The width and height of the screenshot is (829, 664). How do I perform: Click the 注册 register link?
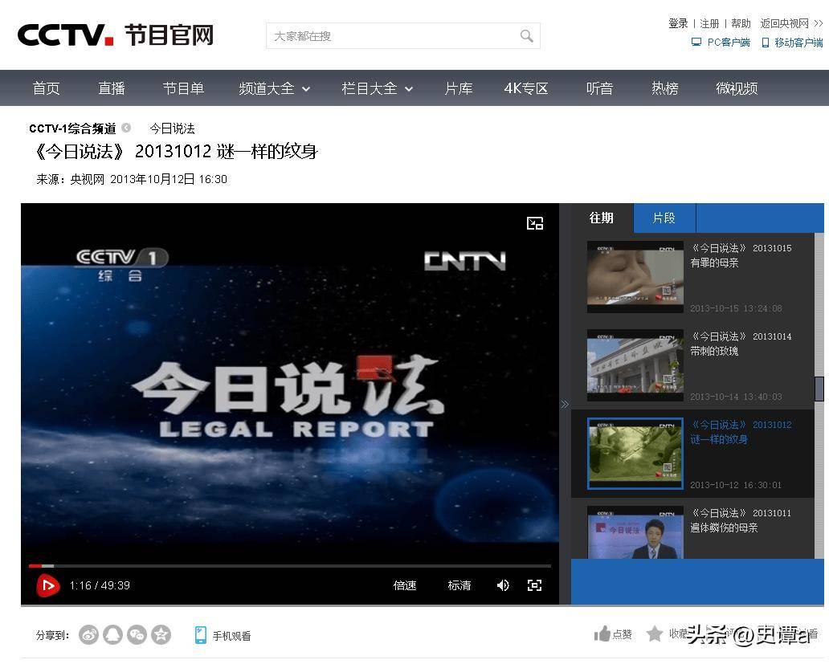709,23
